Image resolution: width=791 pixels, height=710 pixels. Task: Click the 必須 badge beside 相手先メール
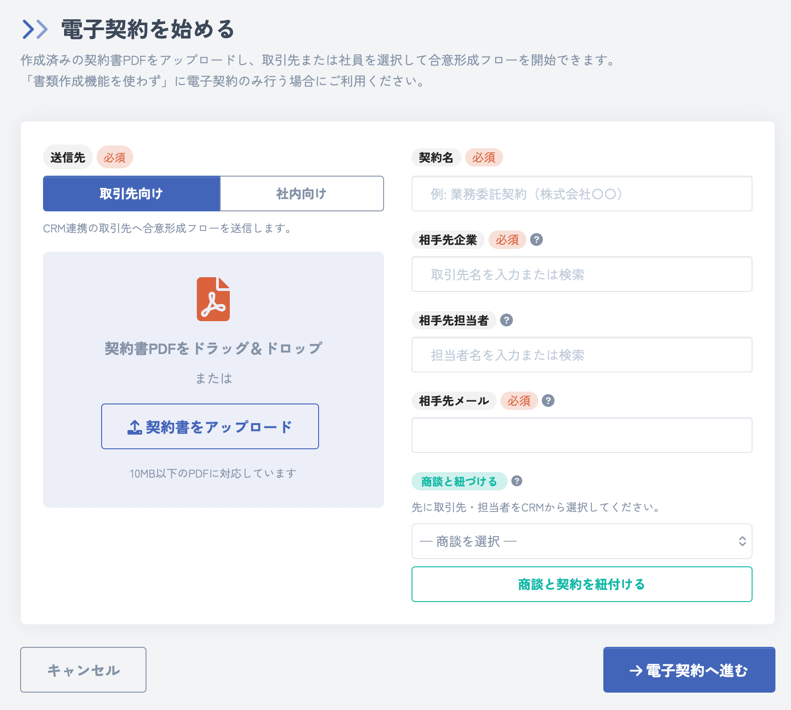[519, 401]
